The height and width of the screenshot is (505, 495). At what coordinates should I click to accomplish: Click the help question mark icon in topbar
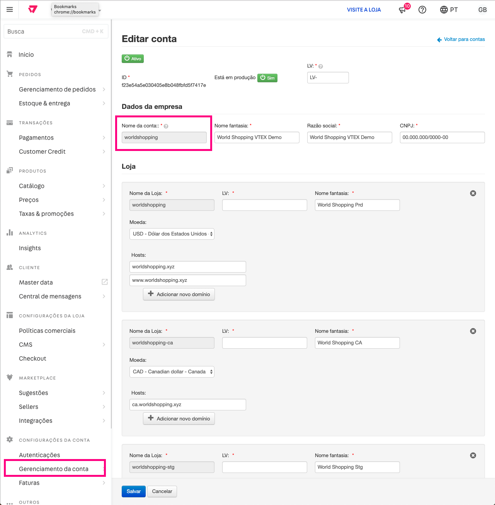(x=422, y=10)
